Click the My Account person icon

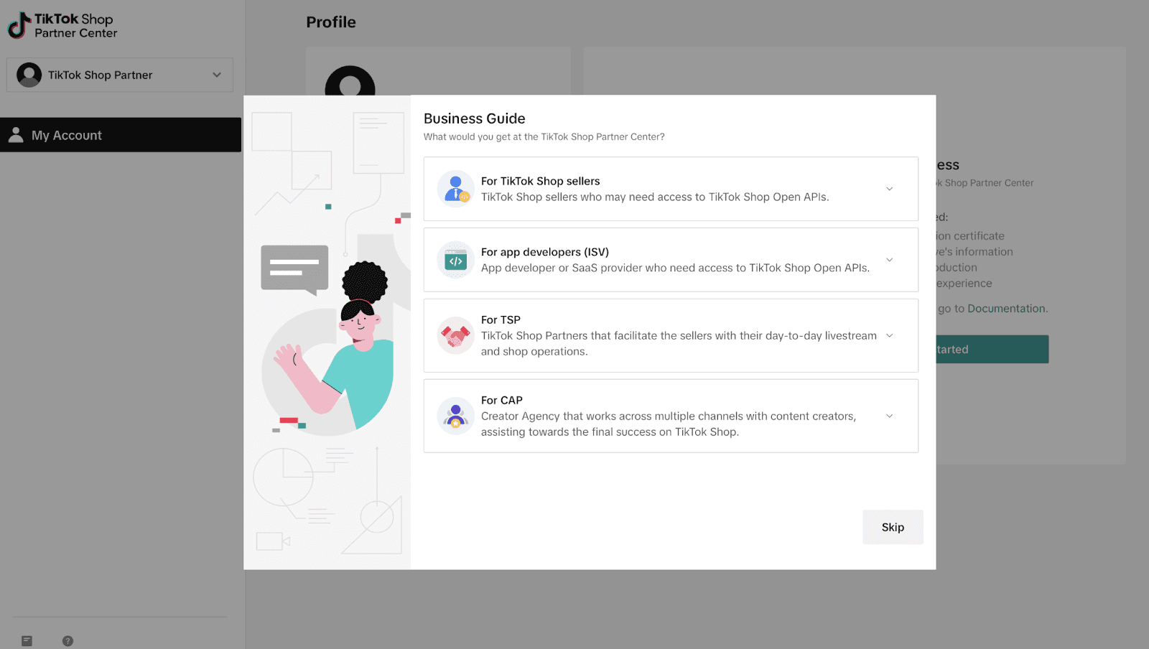(16, 134)
